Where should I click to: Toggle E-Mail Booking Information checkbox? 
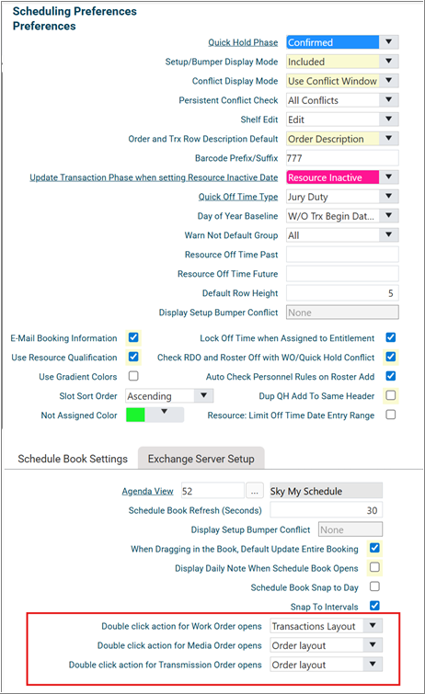(x=133, y=337)
